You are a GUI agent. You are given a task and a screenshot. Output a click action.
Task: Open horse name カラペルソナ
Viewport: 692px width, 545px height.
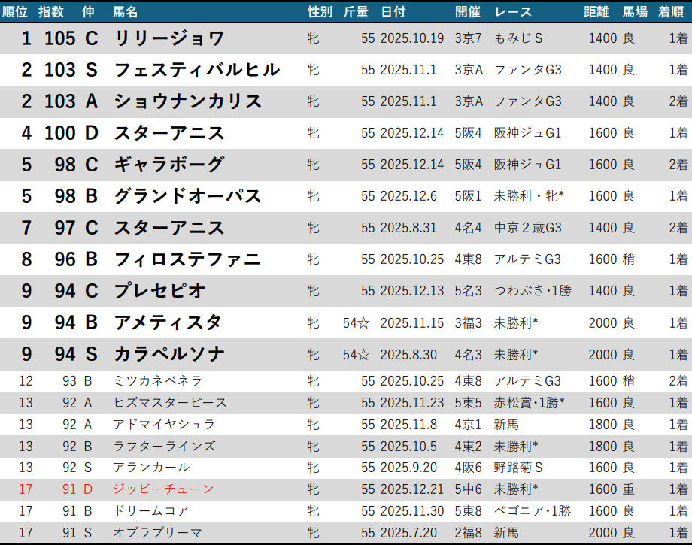point(169,354)
